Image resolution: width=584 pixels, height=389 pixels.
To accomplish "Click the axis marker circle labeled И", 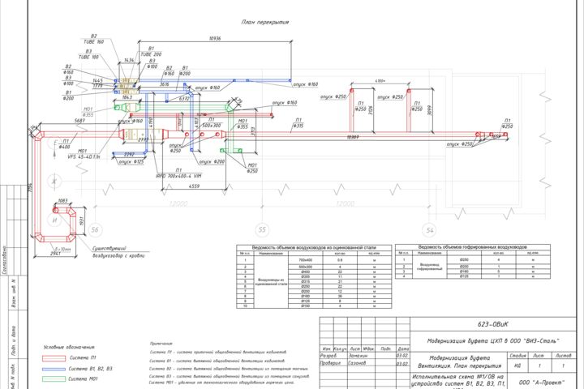I will click(54, 220).
